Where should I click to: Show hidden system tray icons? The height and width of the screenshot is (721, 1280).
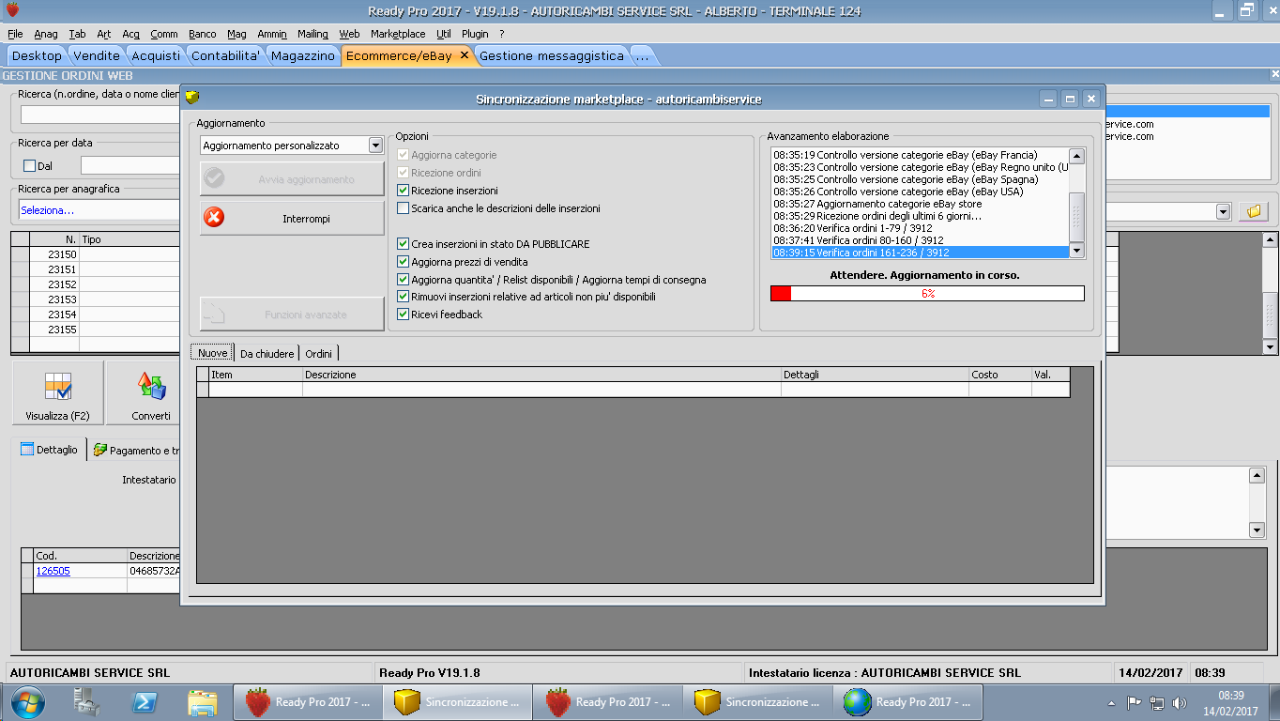point(1111,703)
